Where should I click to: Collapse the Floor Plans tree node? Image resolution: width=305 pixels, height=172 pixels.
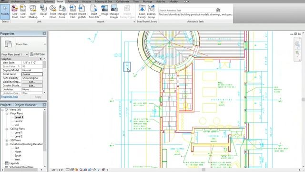(x=7, y=114)
